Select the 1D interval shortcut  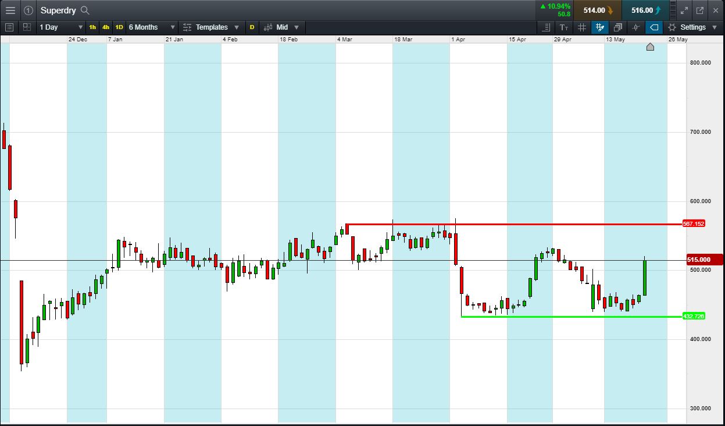119,27
